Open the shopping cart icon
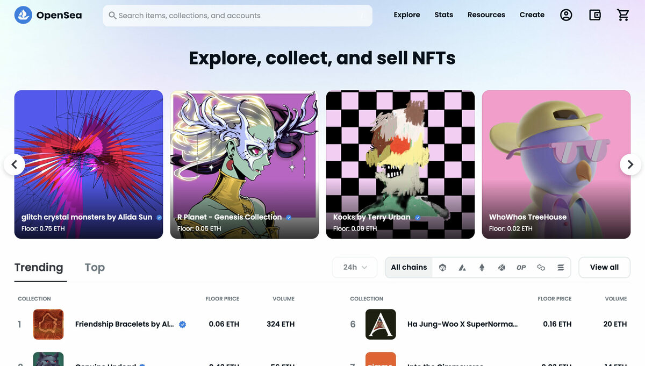The image size is (645, 366). 623,15
